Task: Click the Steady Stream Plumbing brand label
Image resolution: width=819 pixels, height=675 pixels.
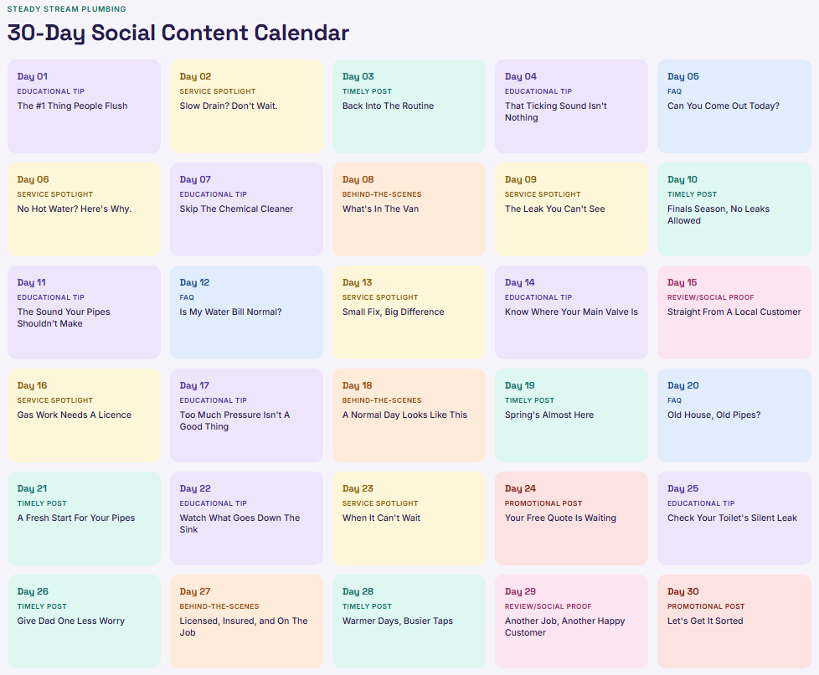Action: point(67,9)
